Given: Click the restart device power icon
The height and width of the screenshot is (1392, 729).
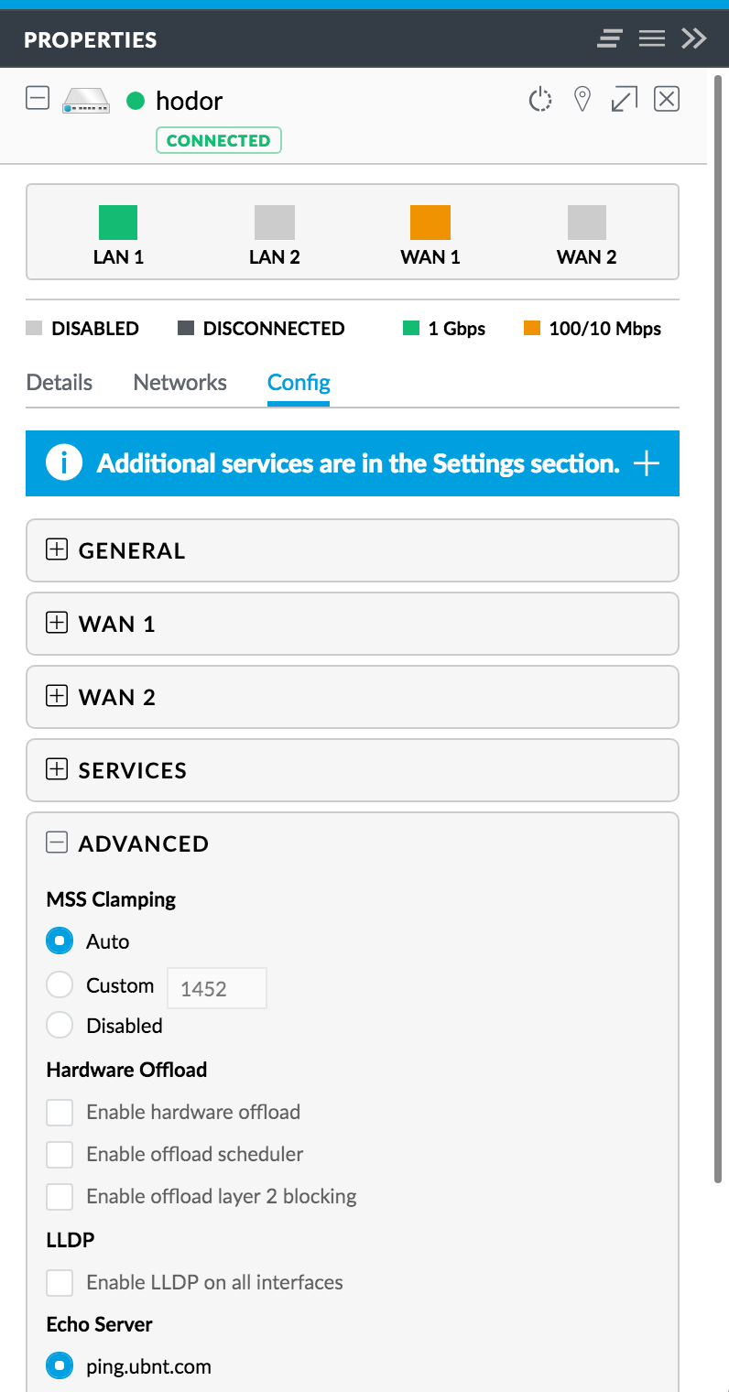Looking at the screenshot, I should coord(540,99).
